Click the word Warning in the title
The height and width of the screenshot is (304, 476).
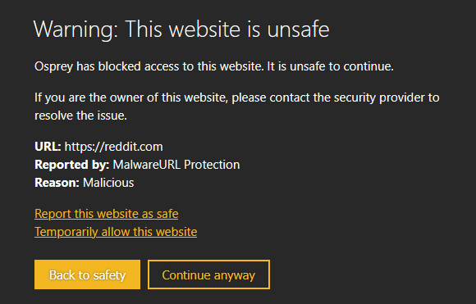(76, 29)
